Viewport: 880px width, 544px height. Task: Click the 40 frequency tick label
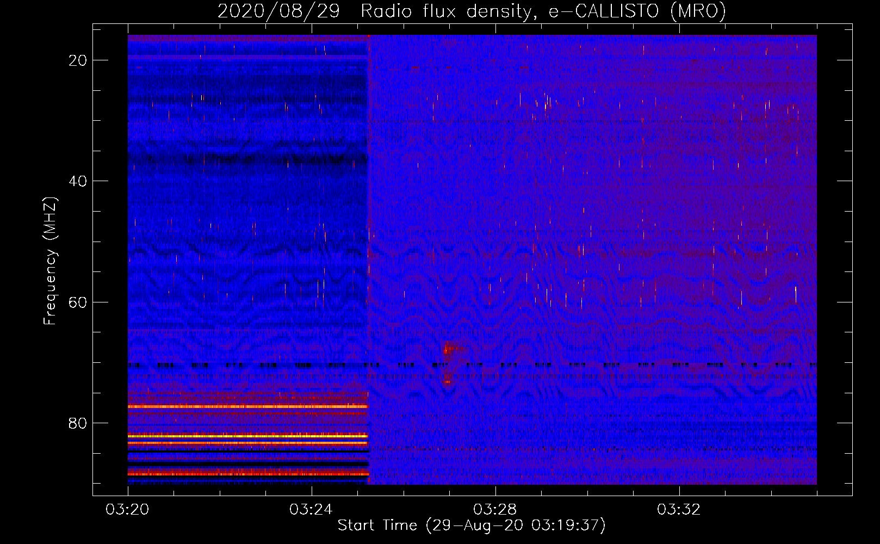tap(78, 181)
